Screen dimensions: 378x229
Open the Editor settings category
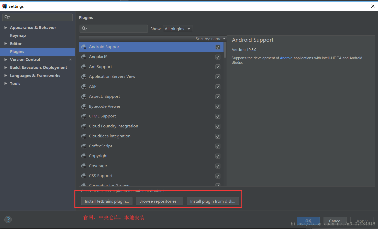[x=16, y=44]
